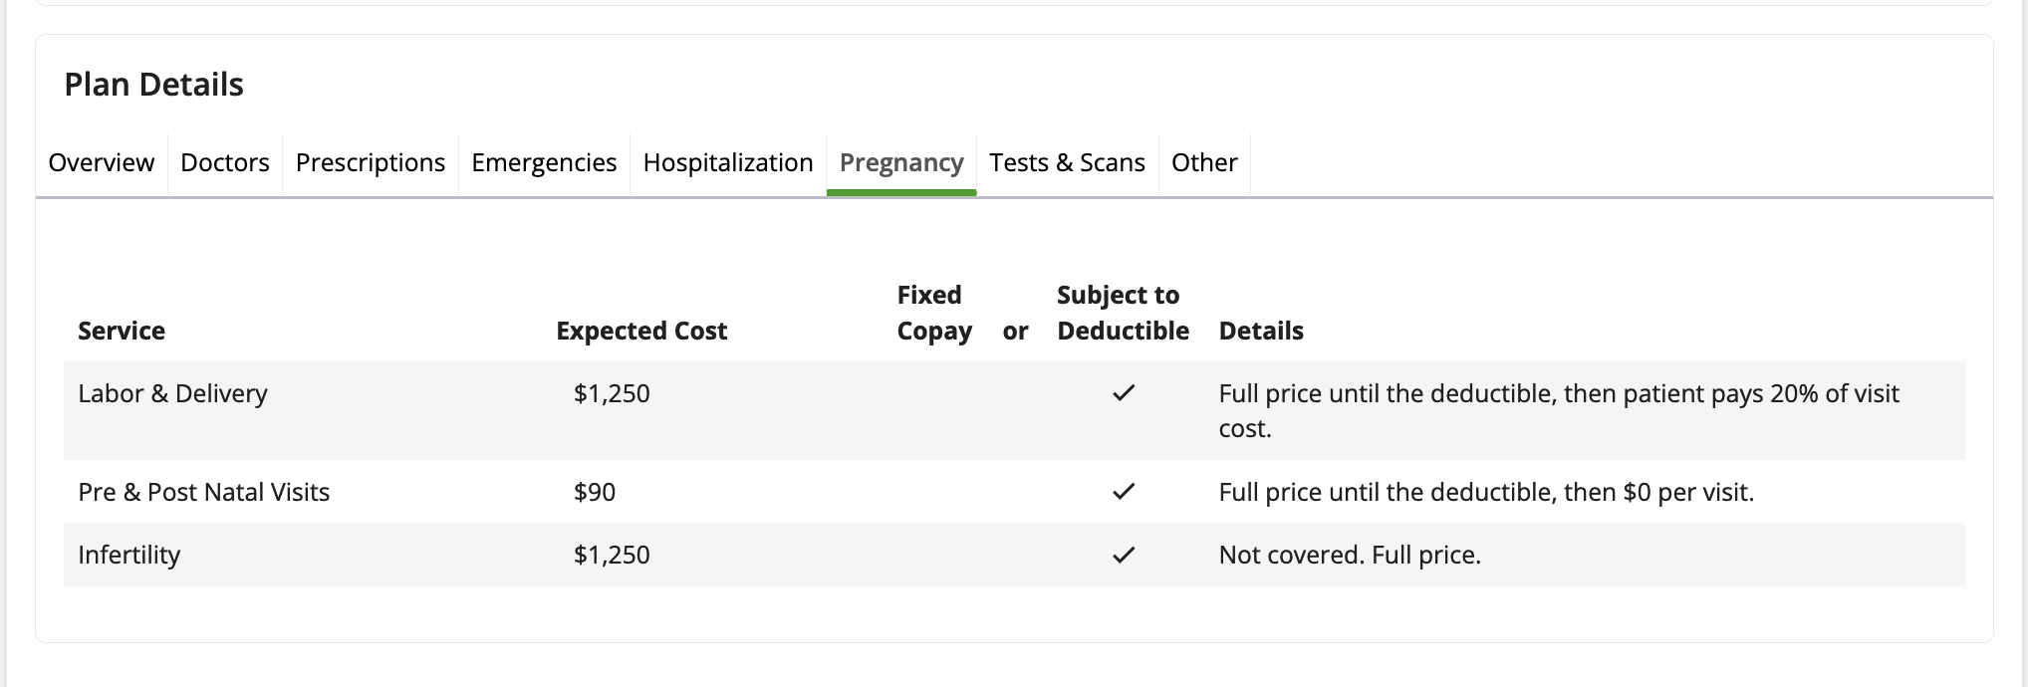
Task: Click the Labor & Delivery deductible checkmark
Action: click(x=1124, y=393)
